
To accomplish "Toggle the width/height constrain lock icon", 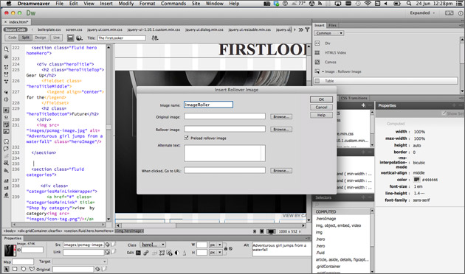I will [x=226, y=248].
